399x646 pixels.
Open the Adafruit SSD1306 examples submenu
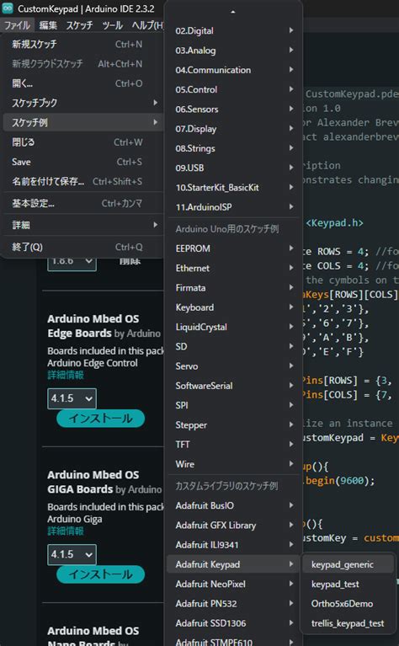(x=234, y=623)
